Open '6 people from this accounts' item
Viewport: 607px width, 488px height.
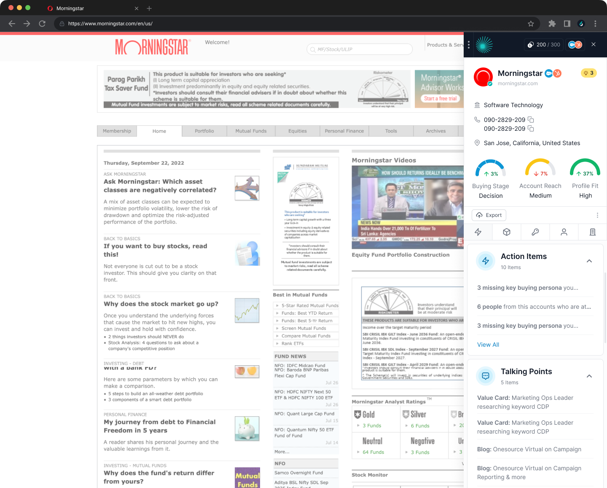pyautogui.click(x=534, y=307)
